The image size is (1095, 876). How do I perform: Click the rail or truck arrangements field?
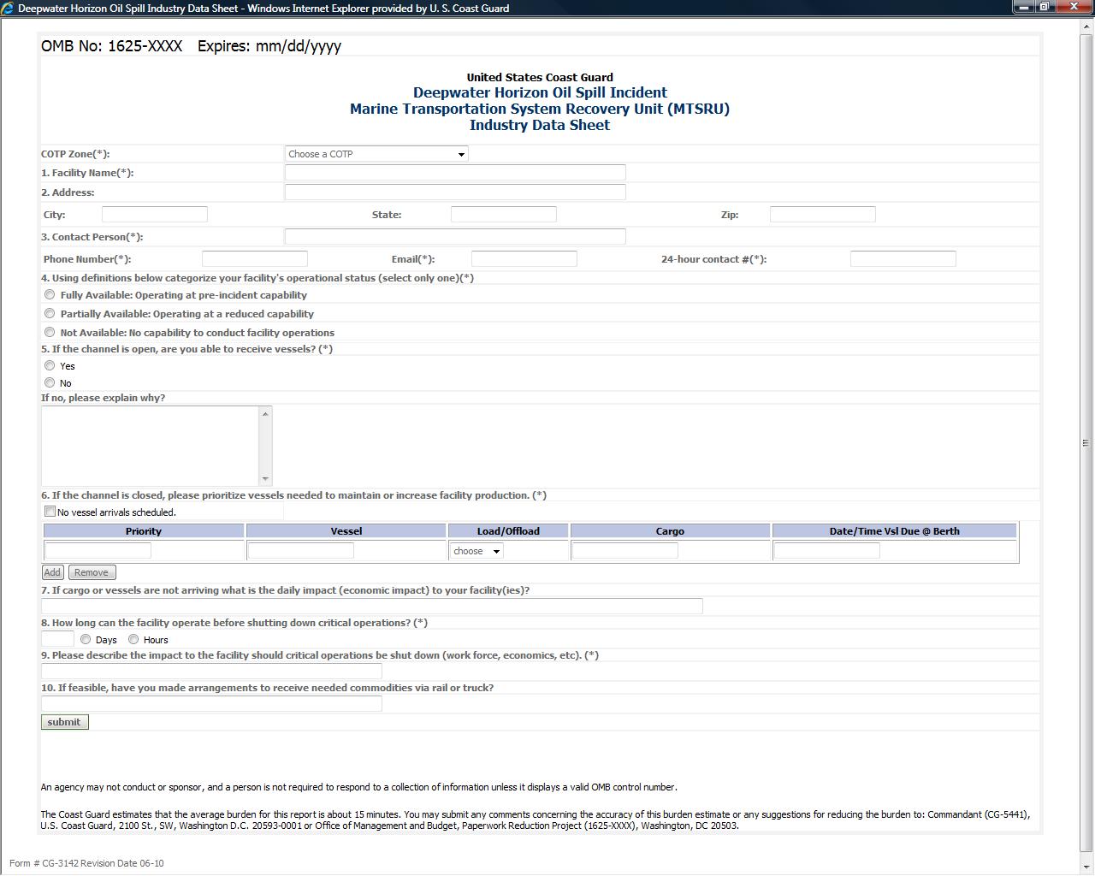tap(212, 704)
